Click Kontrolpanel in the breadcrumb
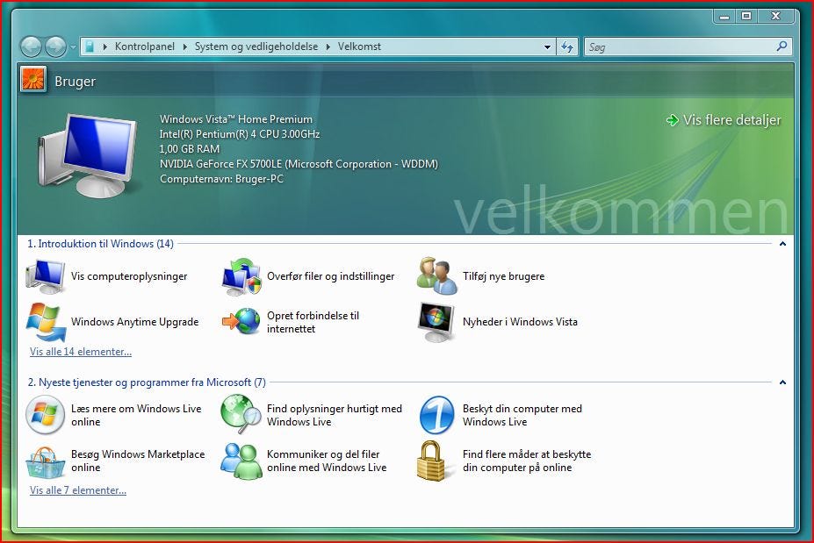 (145, 46)
